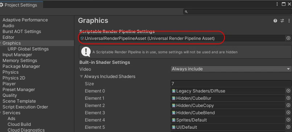Image resolution: width=292 pixels, height=132 pixels.
Task: Open the Graphics preset selector icon
Action: [282, 21]
